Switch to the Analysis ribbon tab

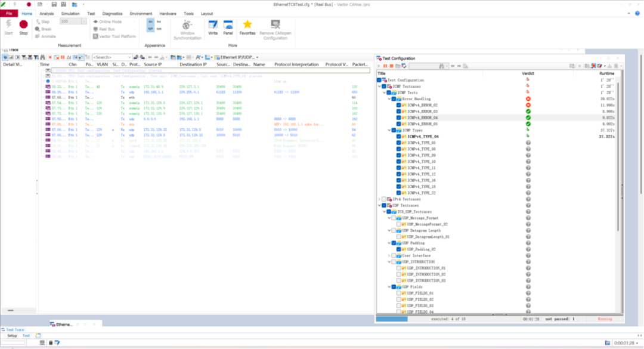coord(47,14)
